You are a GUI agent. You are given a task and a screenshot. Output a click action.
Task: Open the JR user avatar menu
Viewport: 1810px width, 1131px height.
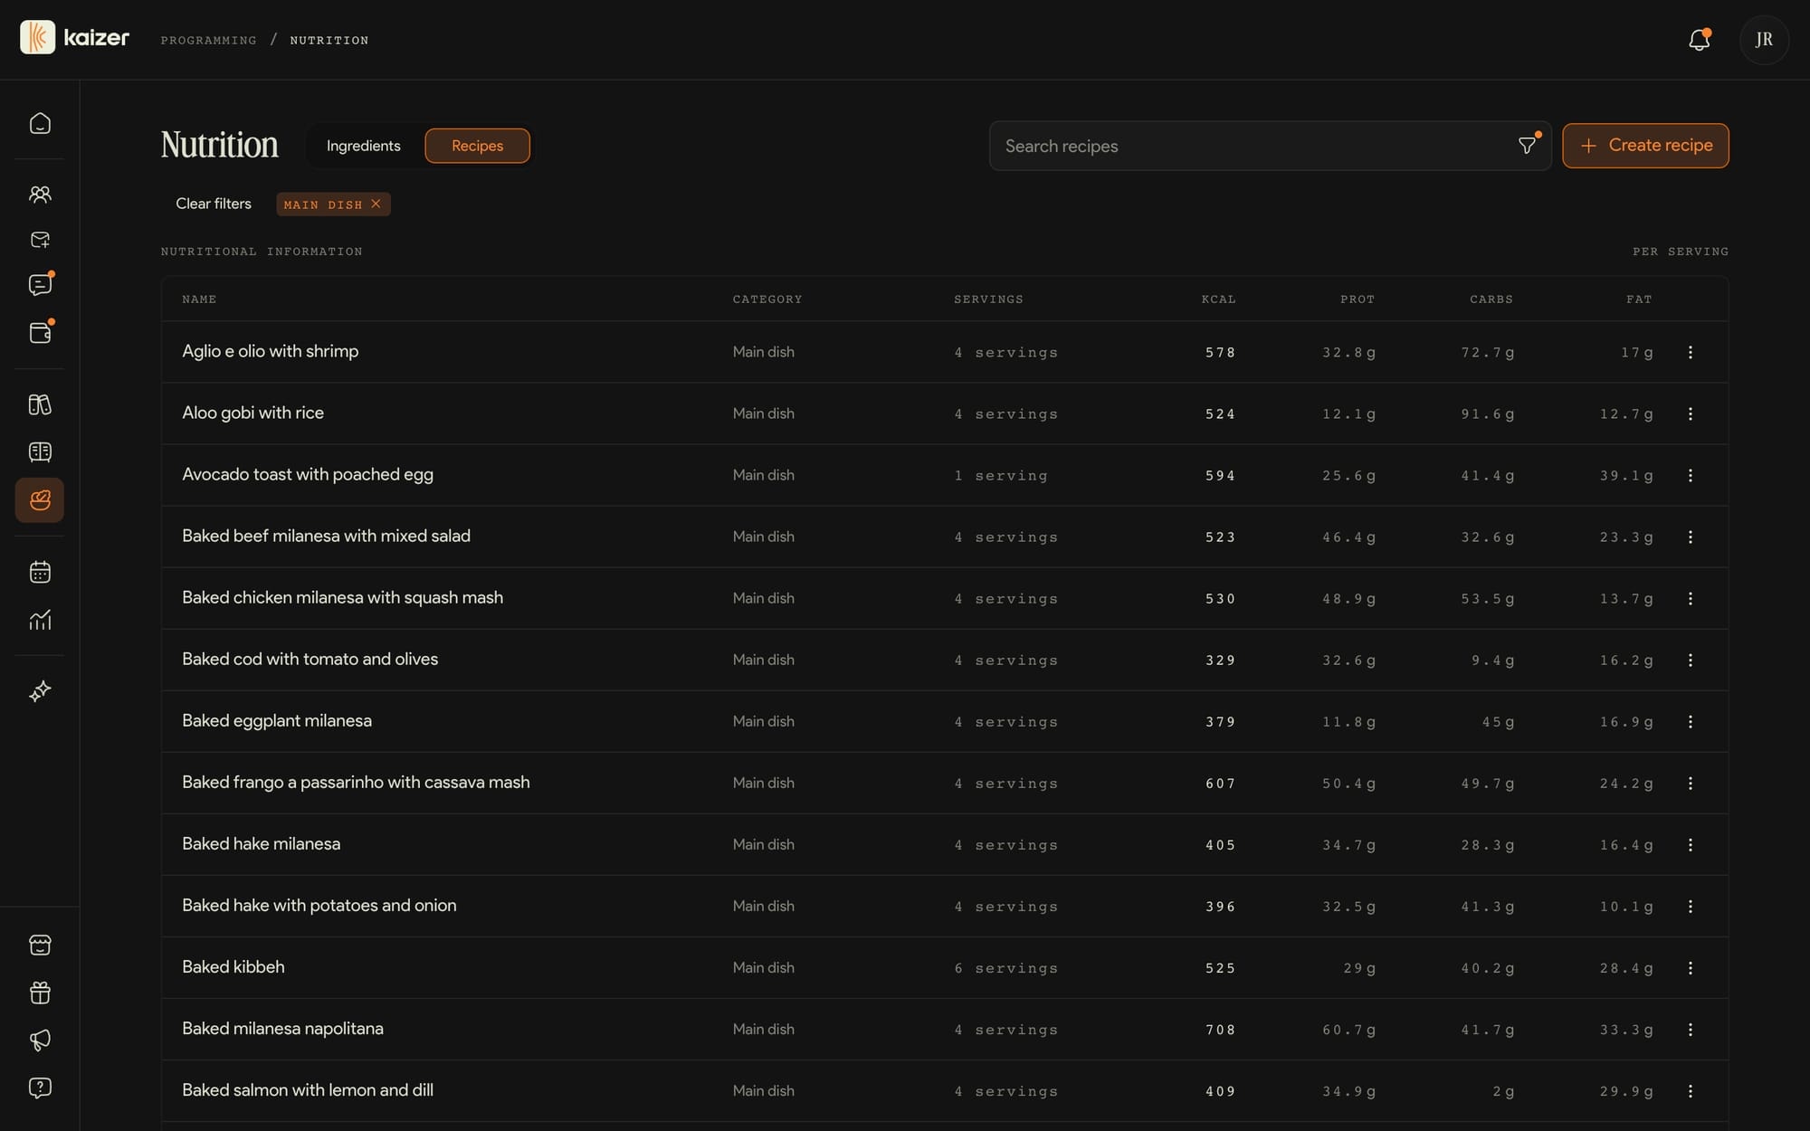click(x=1764, y=40)
